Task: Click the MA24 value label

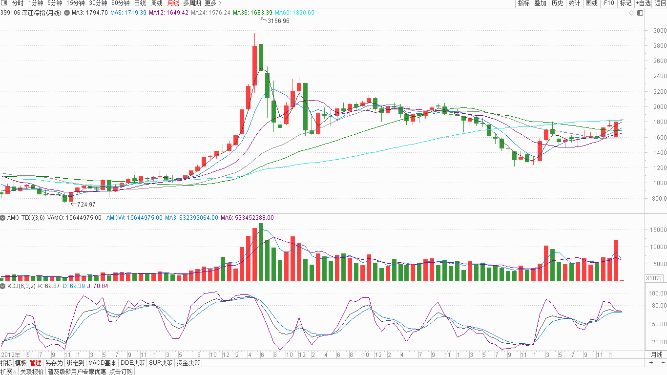Action: 210,13
